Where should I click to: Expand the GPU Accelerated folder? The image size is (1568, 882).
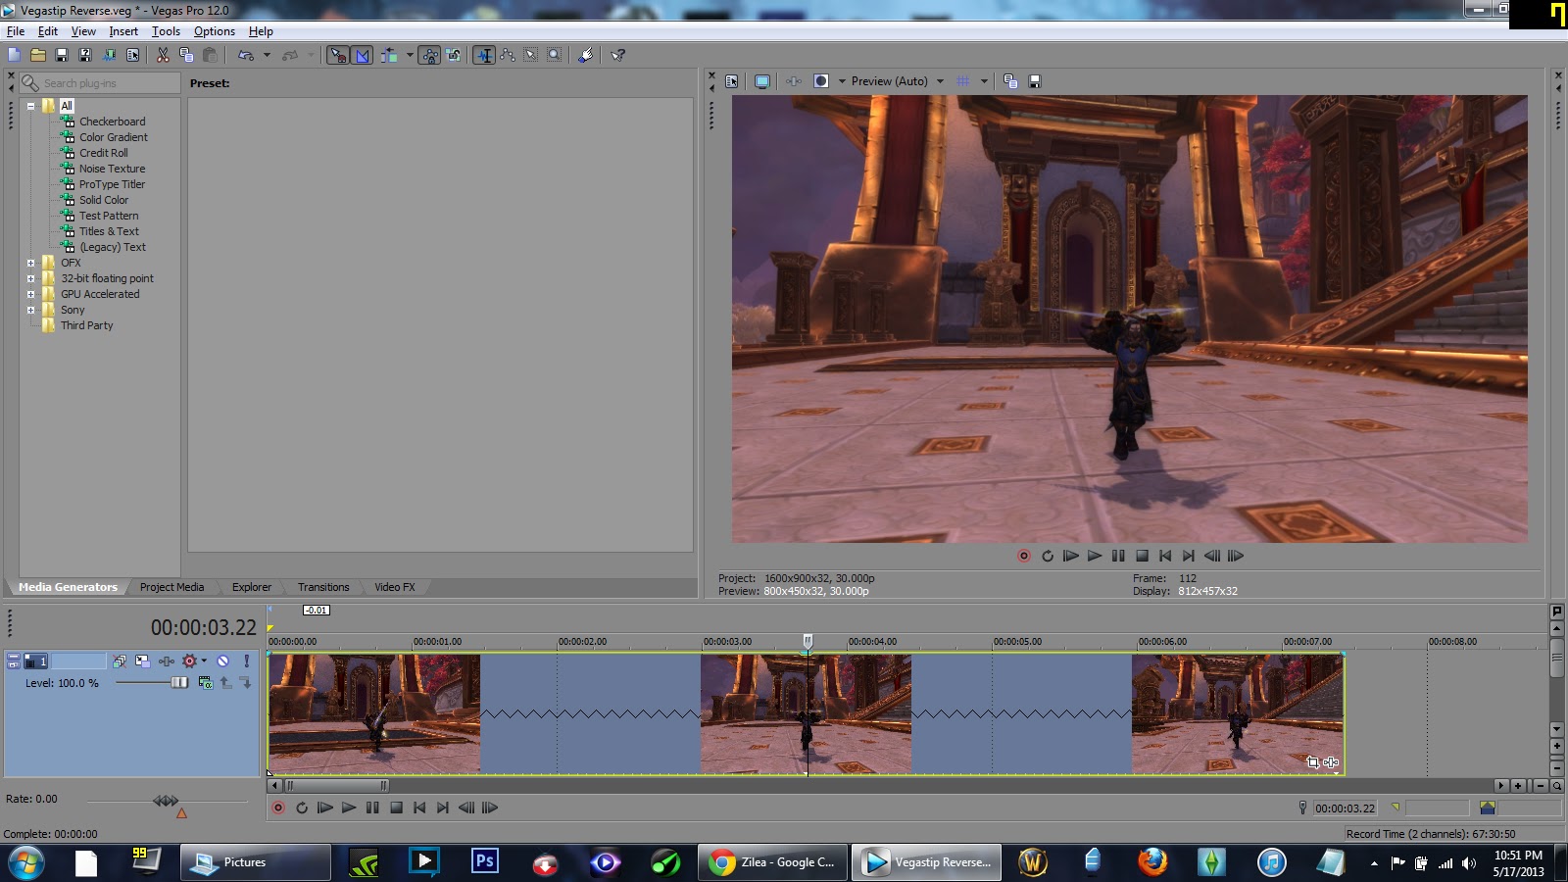pos(30,294)
